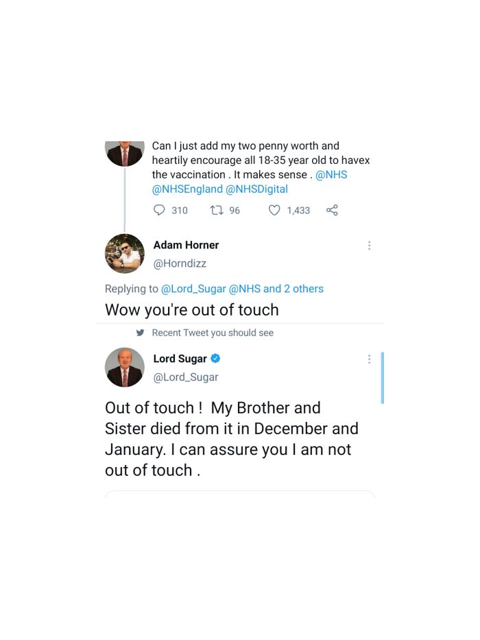Click the tweet text 'Wow you're out of touch'
The image size is (480, 640).
pyautogui.click(x=191, y=309)
